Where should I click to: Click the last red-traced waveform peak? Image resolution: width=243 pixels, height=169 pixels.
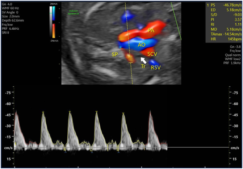pos(150,112)
